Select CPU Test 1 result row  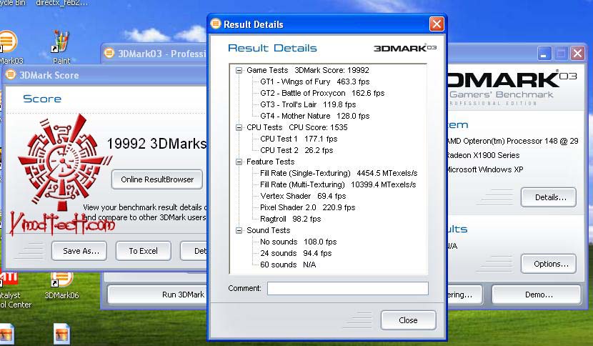pyautogui.click(x=299, y=139)
